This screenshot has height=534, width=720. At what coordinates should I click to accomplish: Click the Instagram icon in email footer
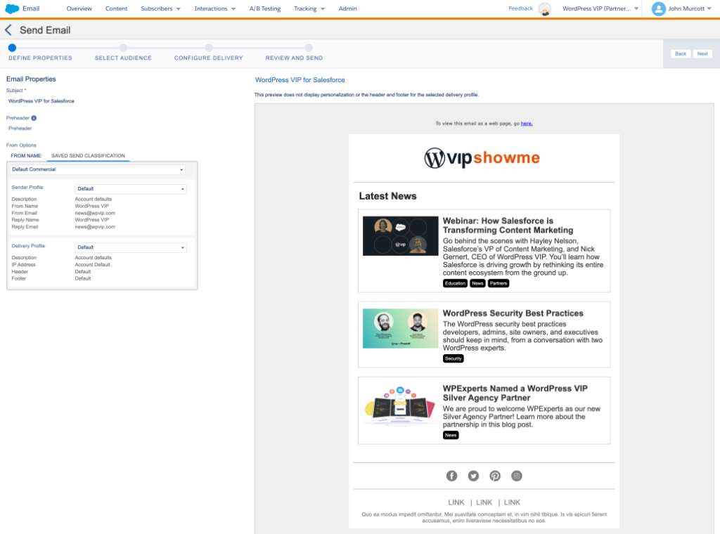coord(517,476)
